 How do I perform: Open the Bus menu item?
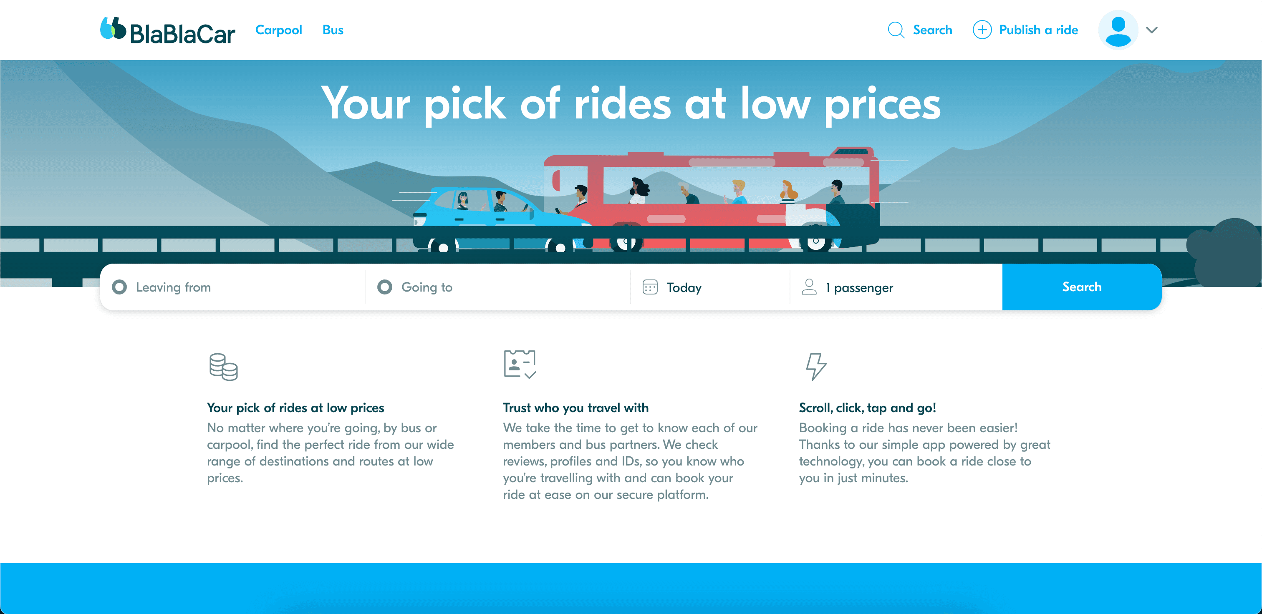pyautogui.click(x=333, y=30)
